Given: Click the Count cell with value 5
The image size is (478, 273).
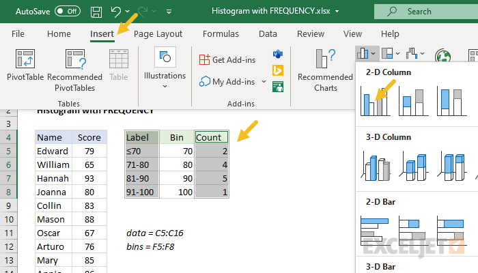Looking at the screenshot, I should coord(212,178).
